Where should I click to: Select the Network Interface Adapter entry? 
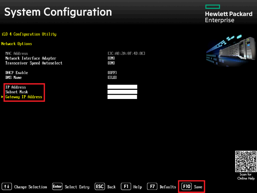[x=31, y=58]
